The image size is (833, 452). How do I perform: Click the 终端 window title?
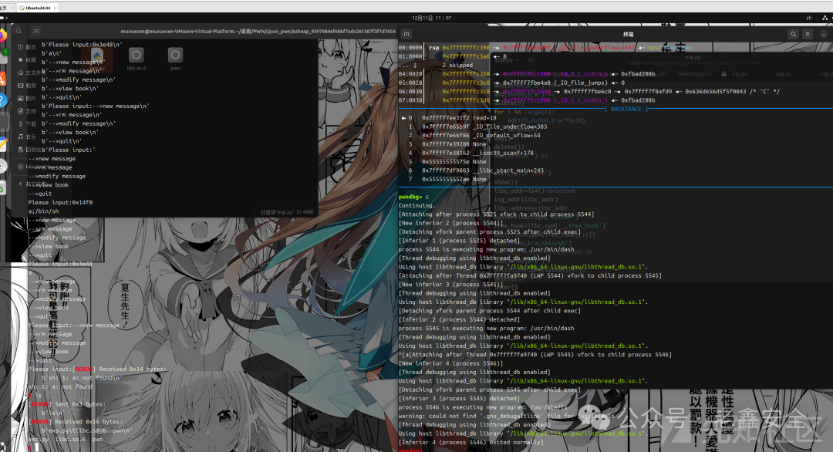point(629,34)
